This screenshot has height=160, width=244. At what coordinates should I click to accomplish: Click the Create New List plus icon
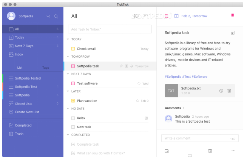(x=11, y=112)
